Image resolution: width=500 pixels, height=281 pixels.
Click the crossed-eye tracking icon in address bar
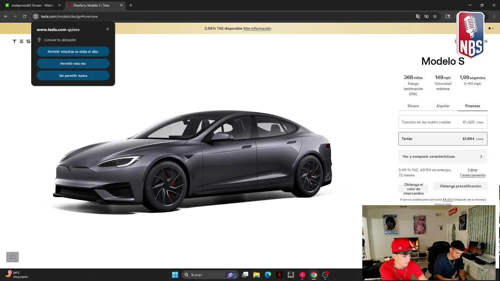(x=427, y=16)
